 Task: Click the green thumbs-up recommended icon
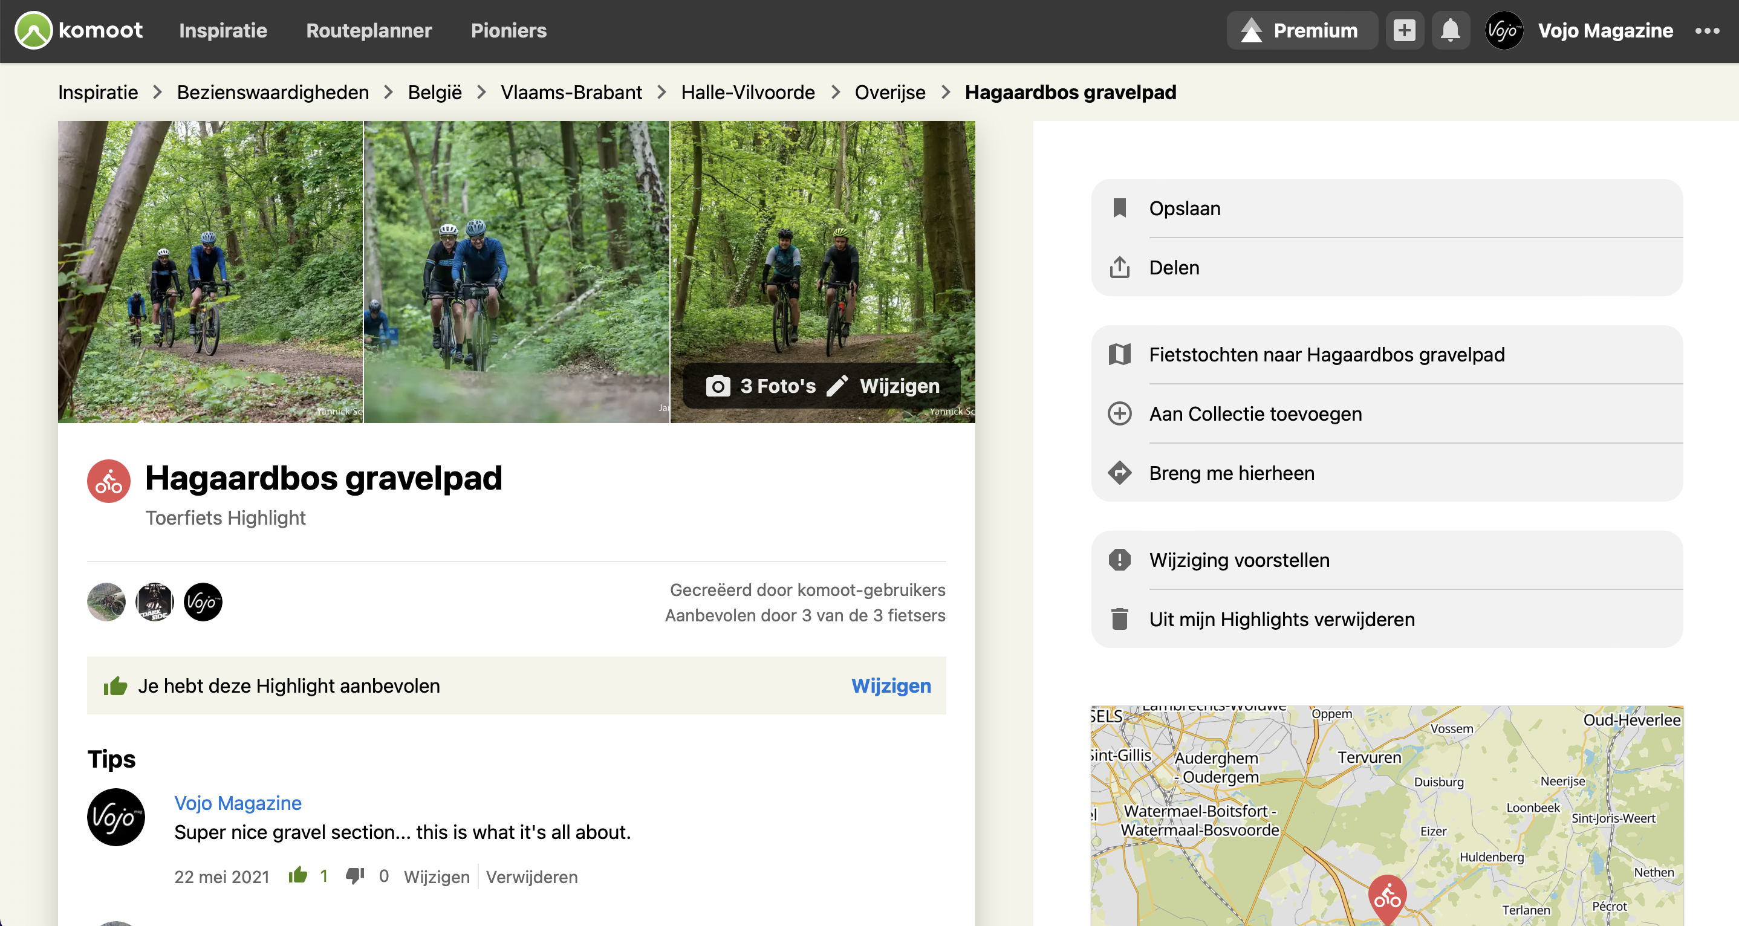pos(115,685)
